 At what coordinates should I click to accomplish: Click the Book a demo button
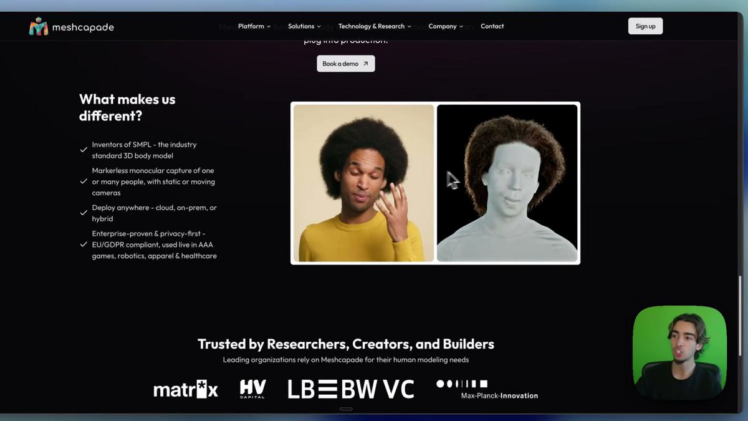click(345, 64)
